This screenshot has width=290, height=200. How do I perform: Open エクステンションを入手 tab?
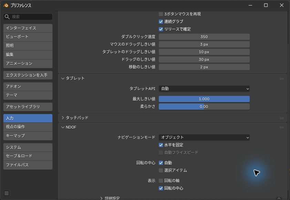coord(28,75)
